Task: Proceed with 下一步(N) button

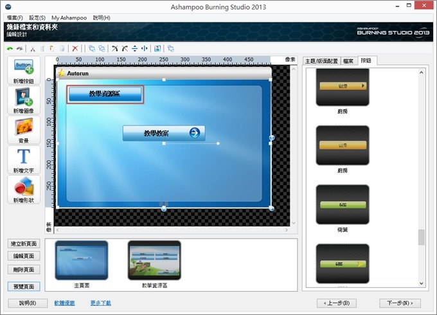Action: [400, 303]
